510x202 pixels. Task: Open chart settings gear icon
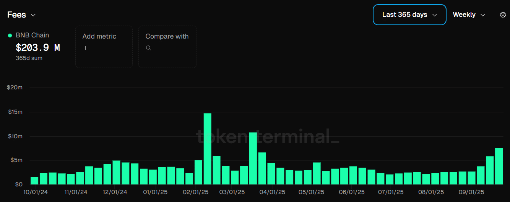(503, 15)
